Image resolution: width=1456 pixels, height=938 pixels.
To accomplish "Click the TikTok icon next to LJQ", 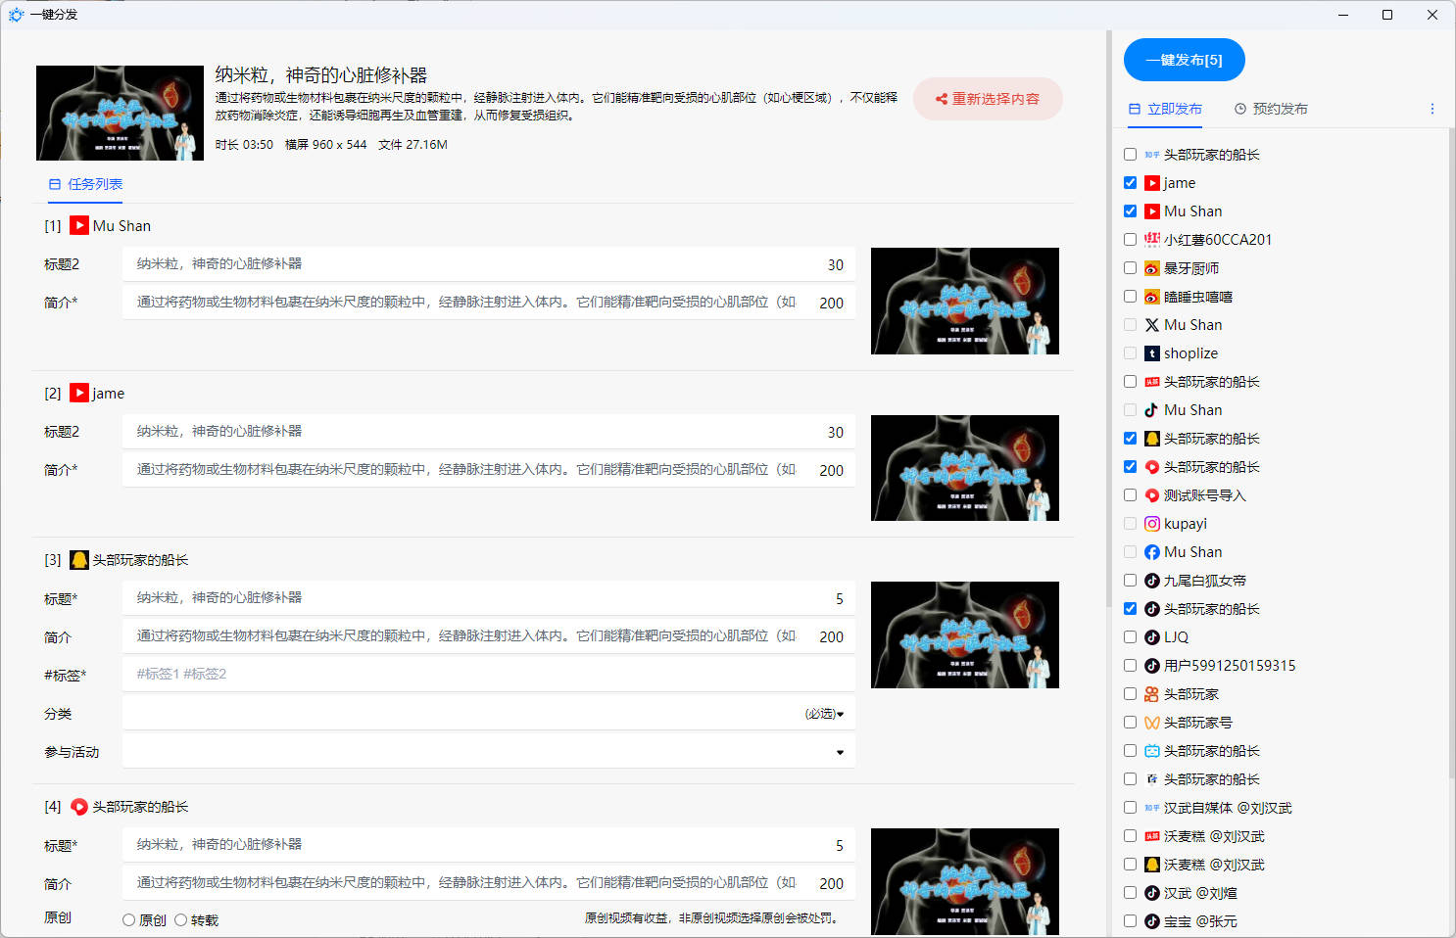I will [x=1151, y=637].
